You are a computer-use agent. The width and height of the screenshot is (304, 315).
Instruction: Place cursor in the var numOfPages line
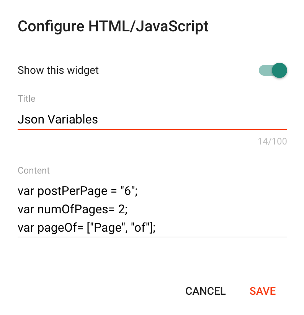pos(73,209)
